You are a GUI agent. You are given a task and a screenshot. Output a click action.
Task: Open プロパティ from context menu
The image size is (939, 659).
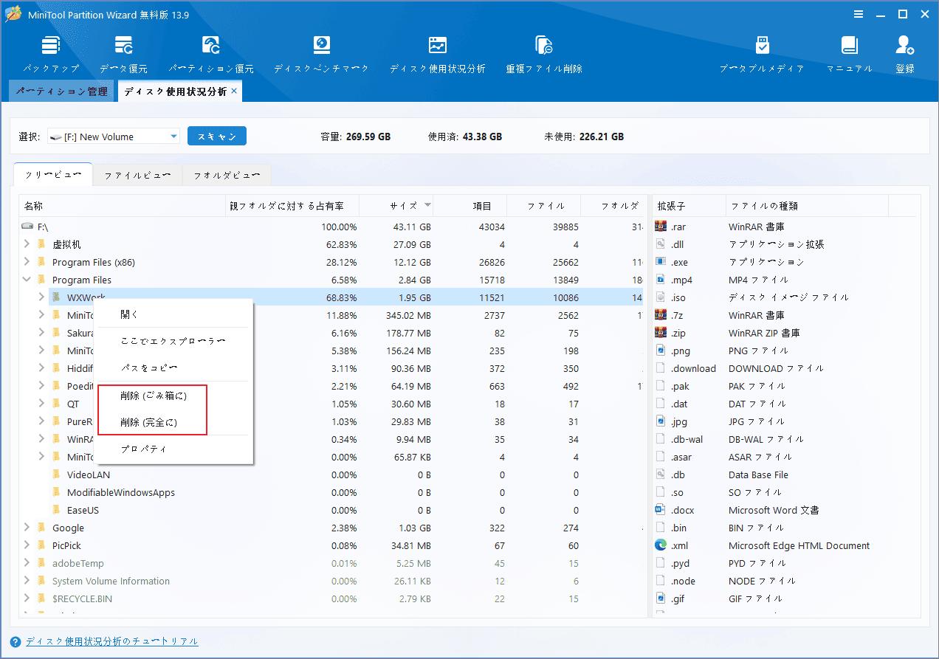click(x=175, y=449)
